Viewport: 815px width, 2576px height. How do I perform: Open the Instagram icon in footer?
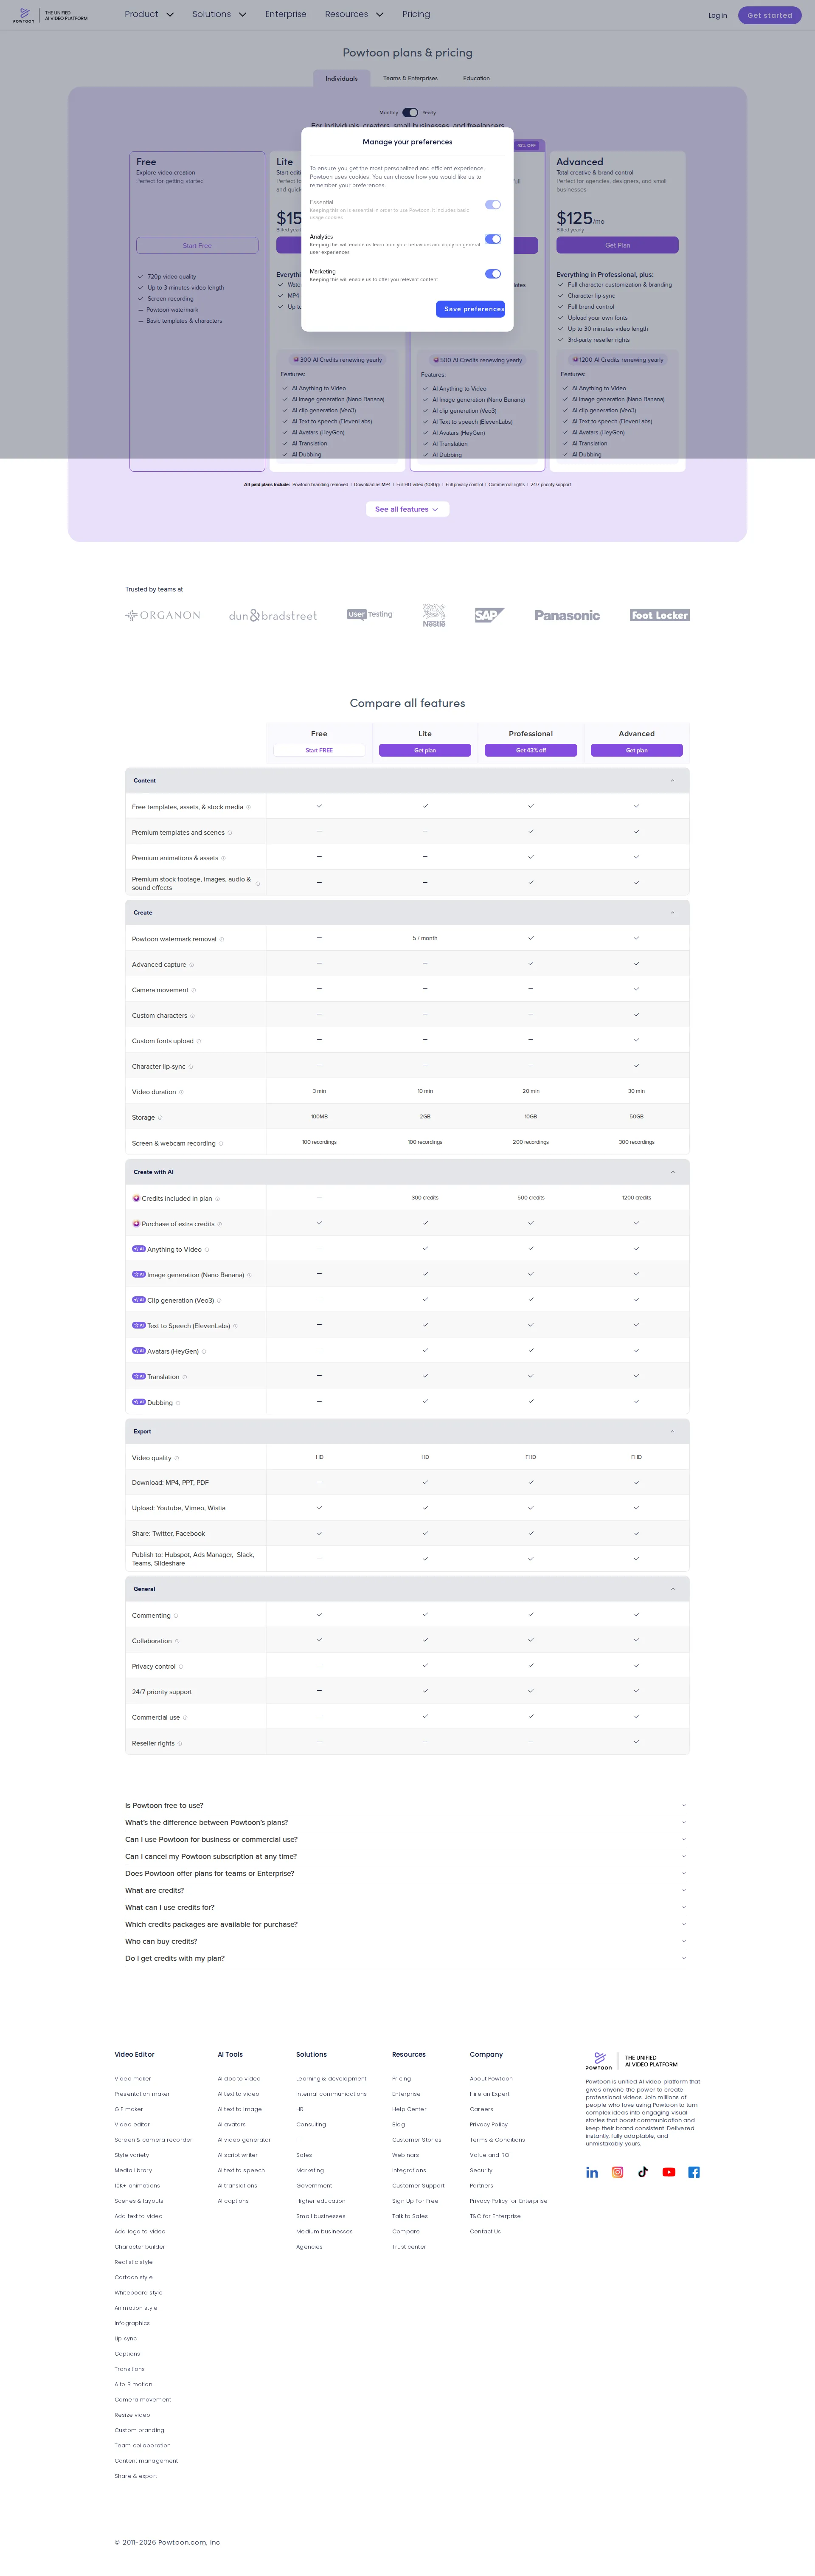(618, 2172)
